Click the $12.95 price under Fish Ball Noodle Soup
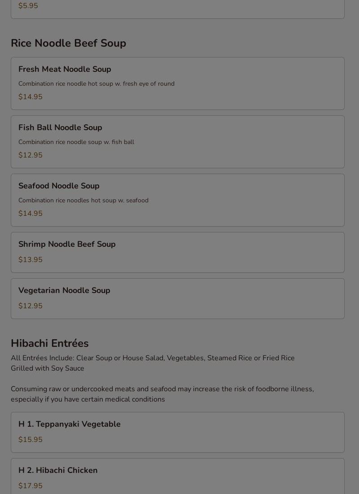This screenshot has width=359, height=494. coord(30,155)
